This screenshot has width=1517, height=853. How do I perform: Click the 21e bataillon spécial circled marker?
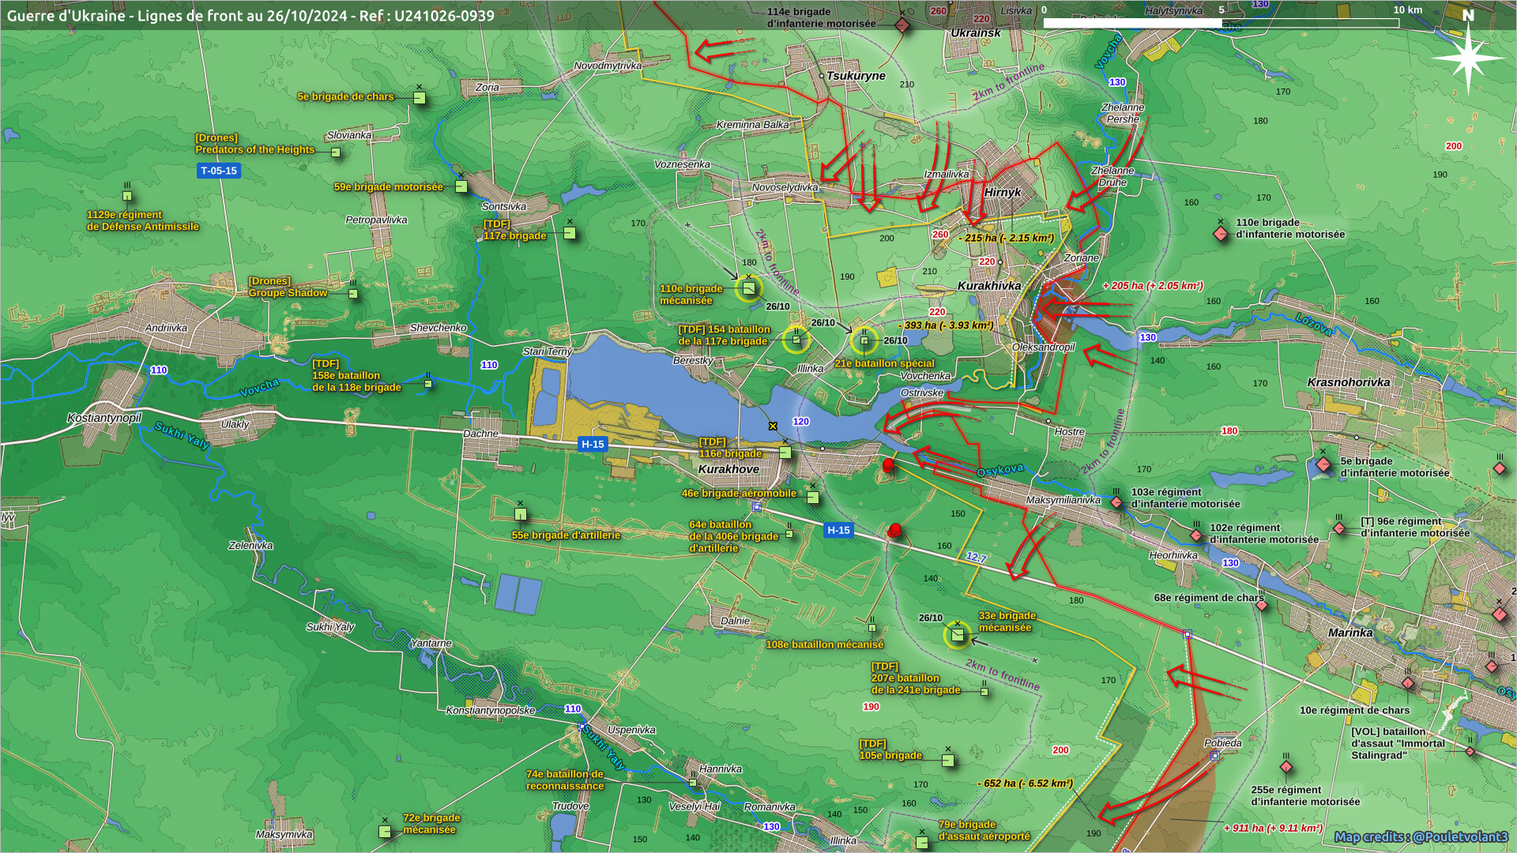click(x=864, y=340)
